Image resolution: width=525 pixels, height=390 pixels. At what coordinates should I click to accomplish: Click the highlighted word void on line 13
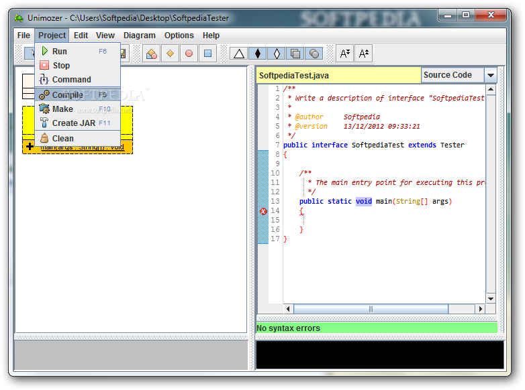(x=364, y=201)
